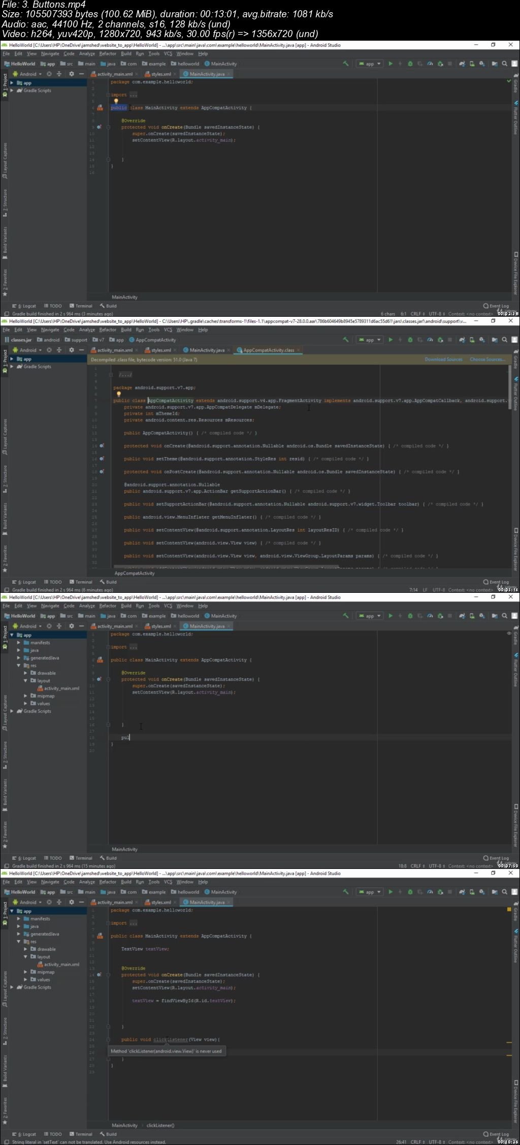Click the green inspection checkmark in the 'public'-highlighted frame

point(509,81)
